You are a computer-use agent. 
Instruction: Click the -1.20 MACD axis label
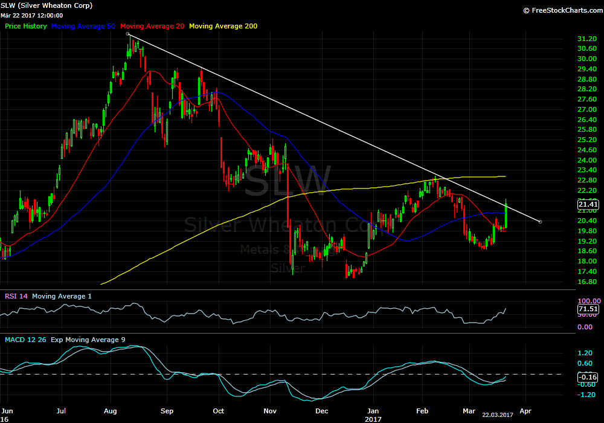pyautogui.click(x=585, y=395)
